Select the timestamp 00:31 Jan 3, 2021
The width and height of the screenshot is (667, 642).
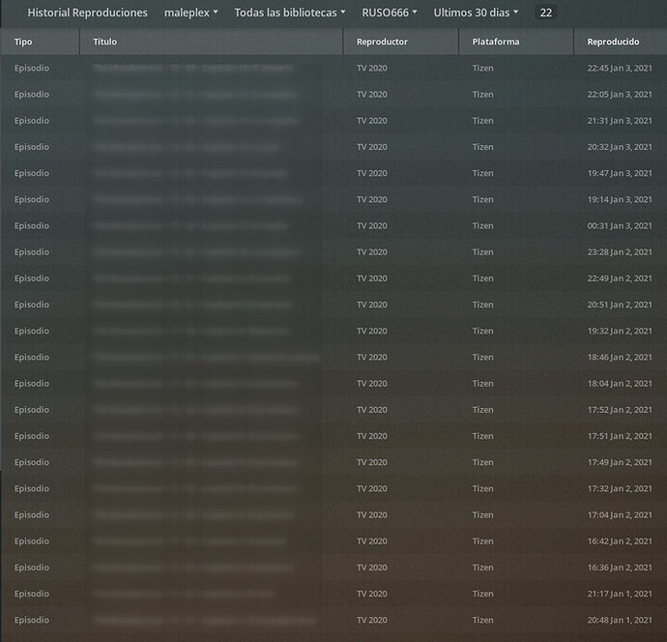[x=620, y=226]
